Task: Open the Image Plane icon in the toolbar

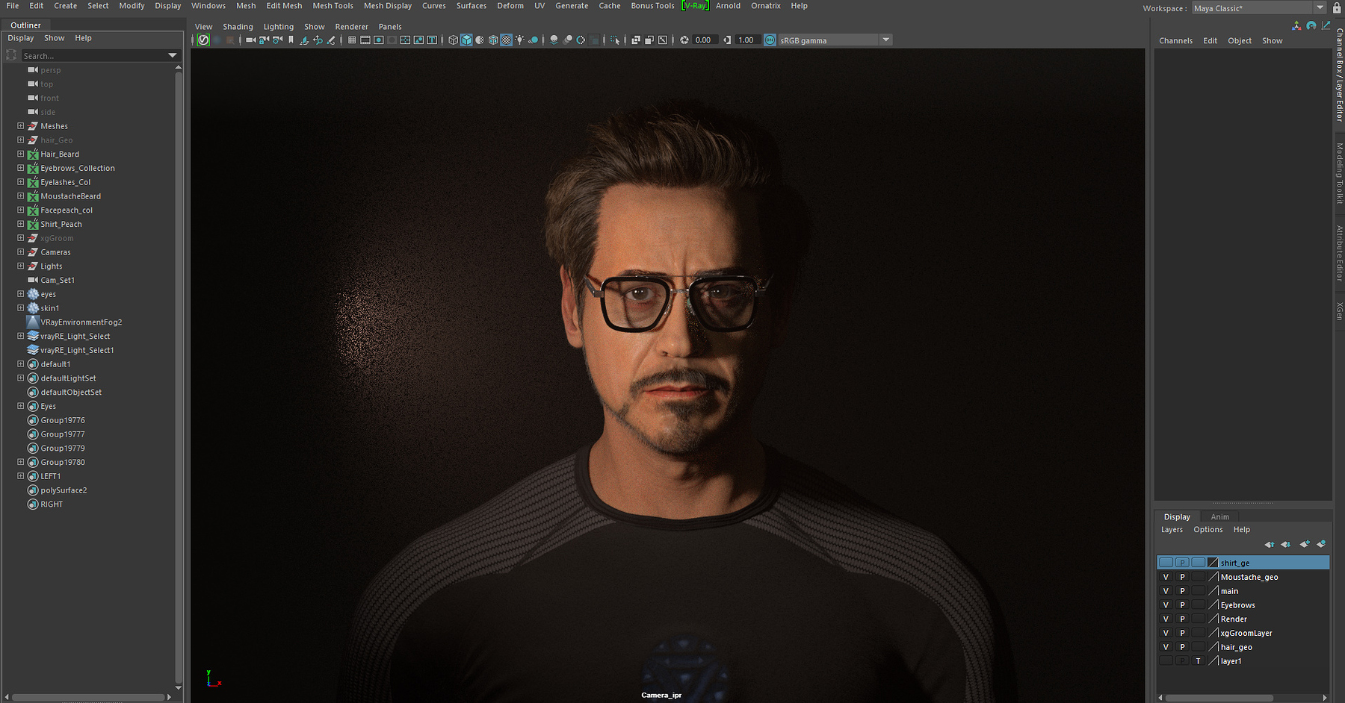Action: pyautogui.click(x=662, y=40)
